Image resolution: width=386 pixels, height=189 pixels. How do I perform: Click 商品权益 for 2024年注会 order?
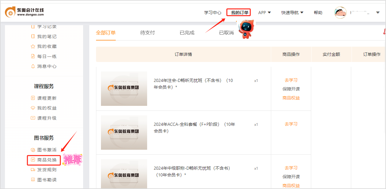291,98
